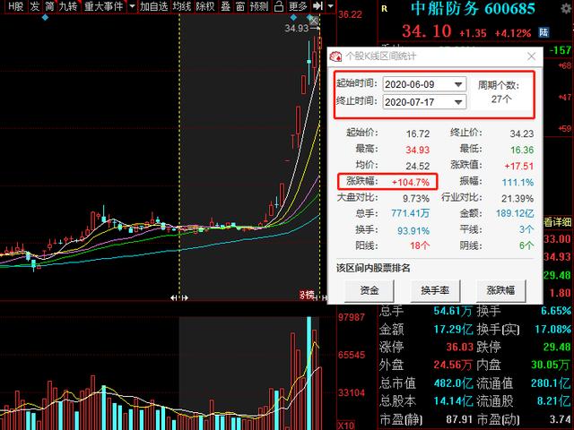Image resolution: width=574 pixels, height=430 pixels.
Task: Click the 平线 3个 value
Action: 526,229
